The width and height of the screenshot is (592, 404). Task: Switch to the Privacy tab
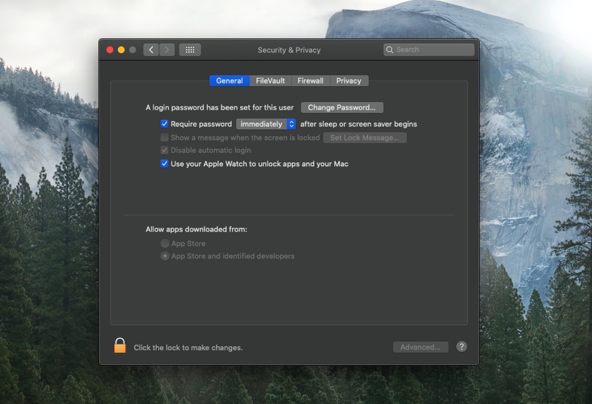349,81
